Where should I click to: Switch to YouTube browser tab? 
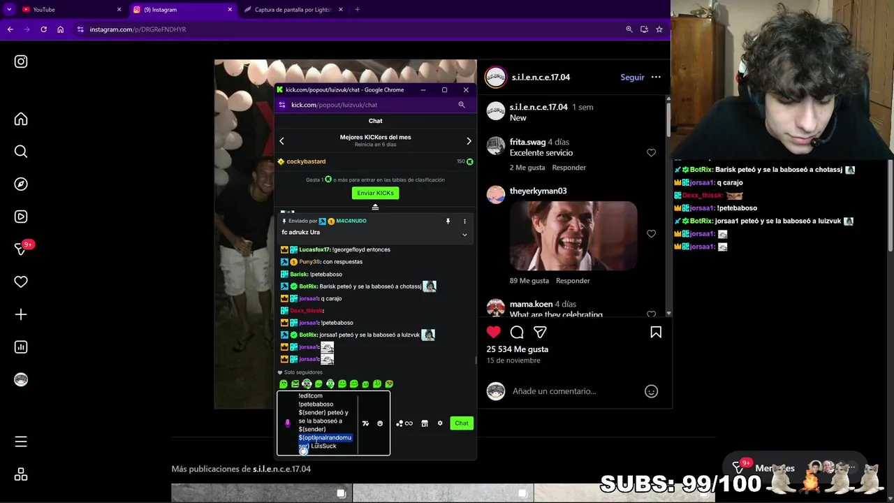click(x=70, y=10)
